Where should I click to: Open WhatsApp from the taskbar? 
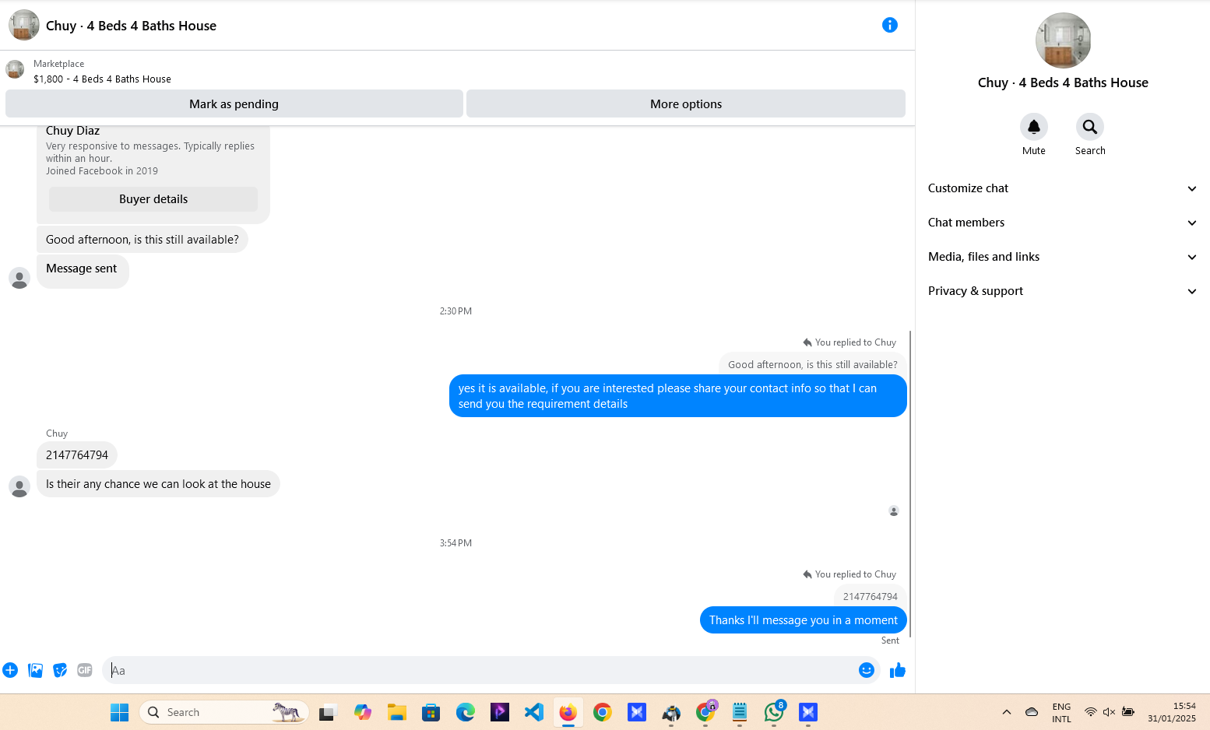[773, 712]
